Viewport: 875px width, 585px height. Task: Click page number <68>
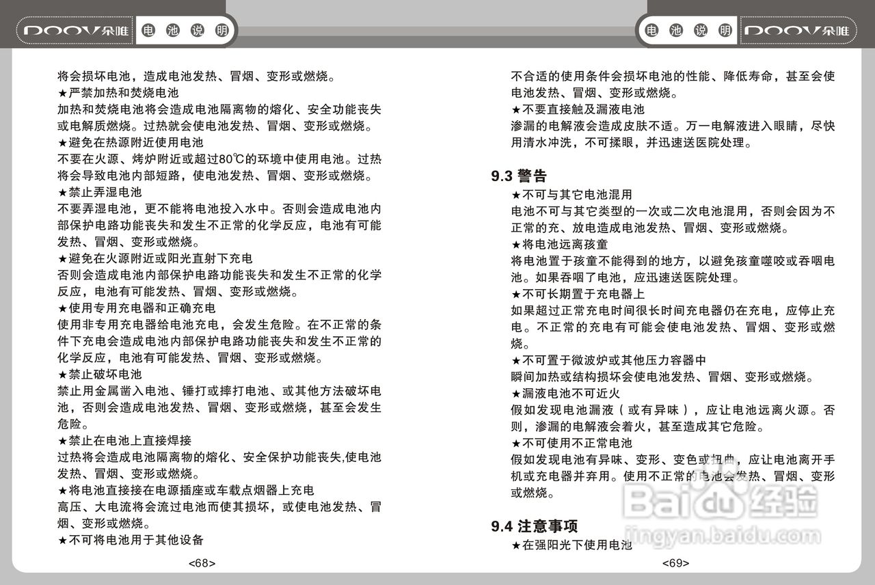click(202, 563)
